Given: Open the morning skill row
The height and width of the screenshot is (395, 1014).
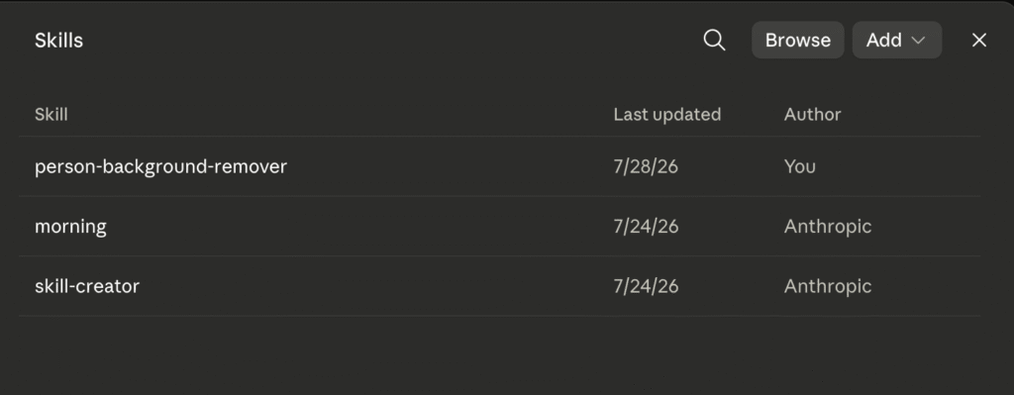Looking at the screenshot, I should click(x=499, y=227).
